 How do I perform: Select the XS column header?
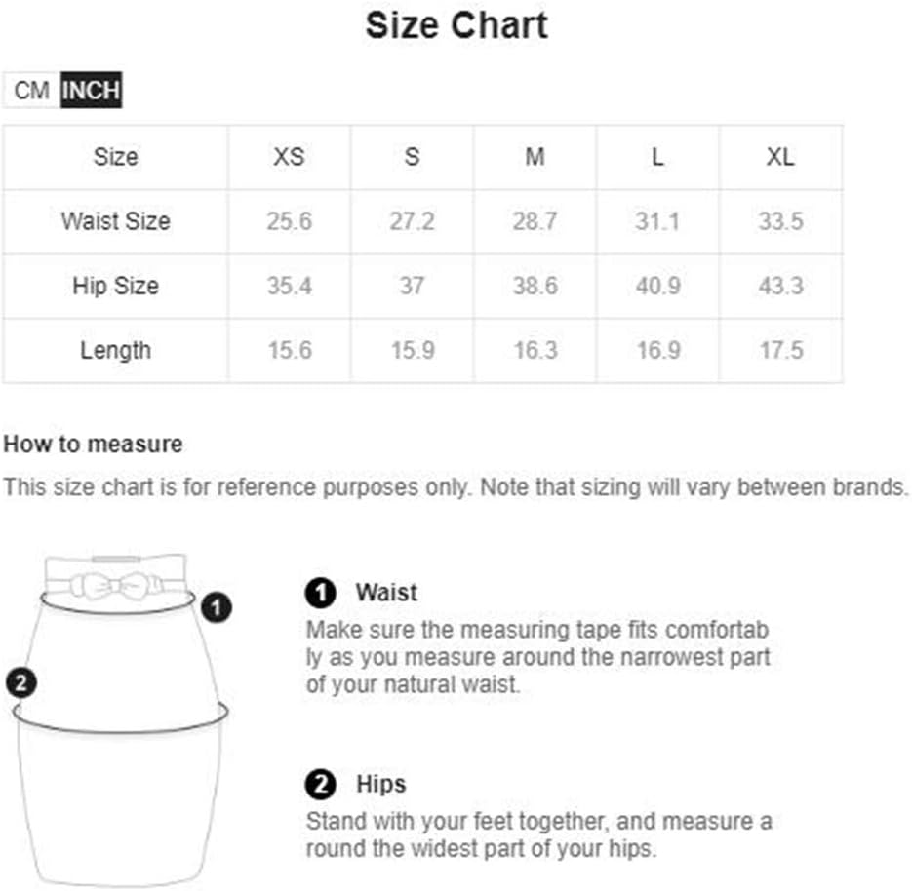click(x=289, y=157)
